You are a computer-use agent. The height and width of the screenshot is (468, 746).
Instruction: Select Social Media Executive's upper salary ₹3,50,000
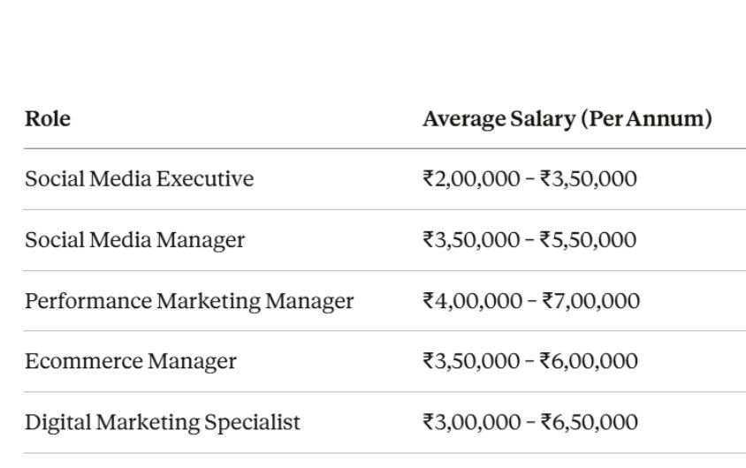(588, 179)
